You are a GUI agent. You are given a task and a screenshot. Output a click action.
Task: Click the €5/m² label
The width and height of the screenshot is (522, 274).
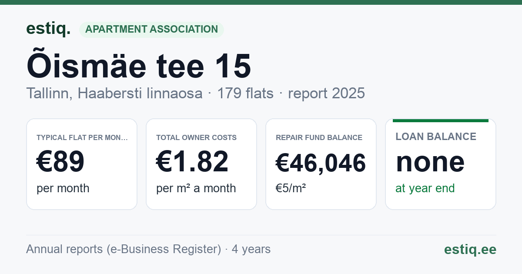(x=291, y=188)
